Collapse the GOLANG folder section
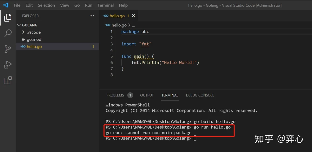This screenshot has width=312, height=152. pyautogui.click(x=57, y=25)
